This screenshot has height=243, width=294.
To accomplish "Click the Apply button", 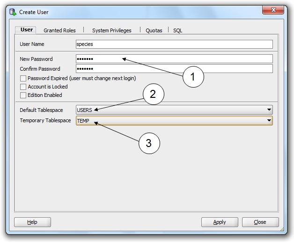I will (x=220, y=222).
